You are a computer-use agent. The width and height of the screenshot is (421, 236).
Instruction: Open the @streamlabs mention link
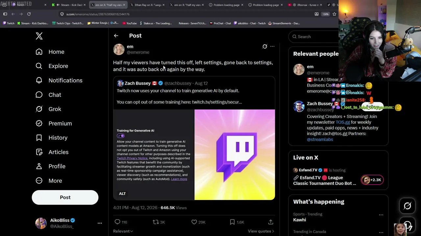pos(320,139)
